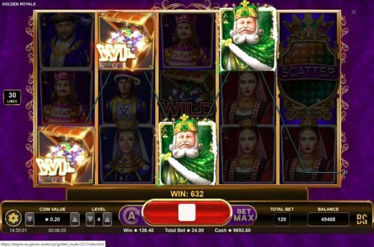Click the Balance value field
The image size is (374, 247).
click(x=328, y=219)
